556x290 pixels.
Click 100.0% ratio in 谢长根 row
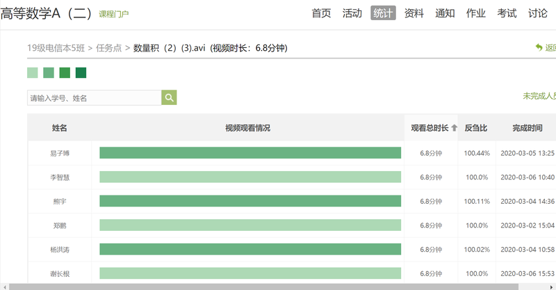pos(477,274)
